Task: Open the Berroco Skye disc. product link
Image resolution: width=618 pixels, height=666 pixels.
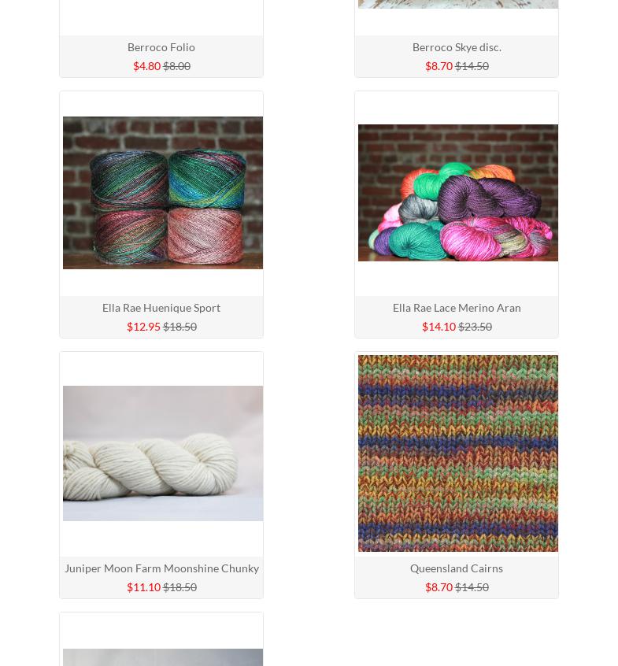Action: coord(457,47)
